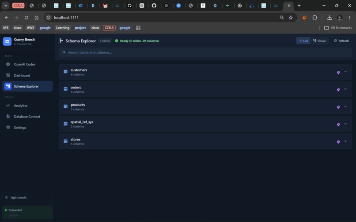The width and height of the screenshot is (356, 222).
Task: Open the browser extensions puzzle icon
Action: 314,18
